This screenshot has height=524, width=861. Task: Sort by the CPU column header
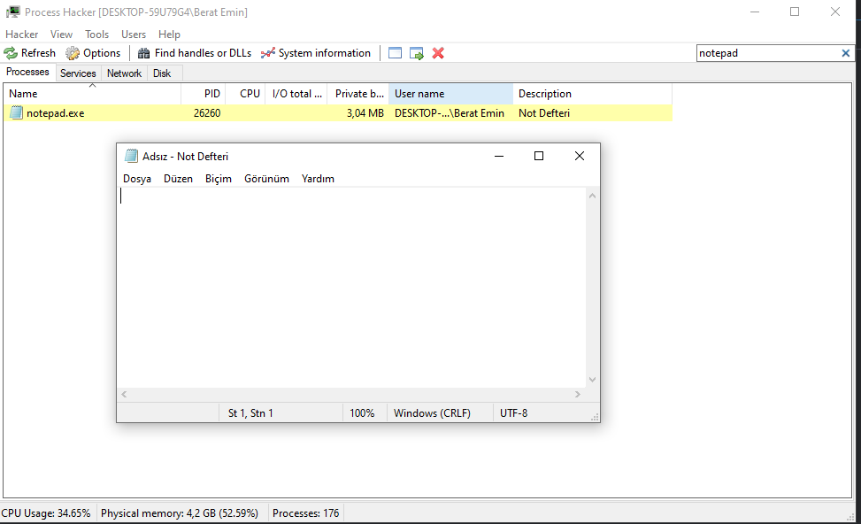(x=245, y=94)
